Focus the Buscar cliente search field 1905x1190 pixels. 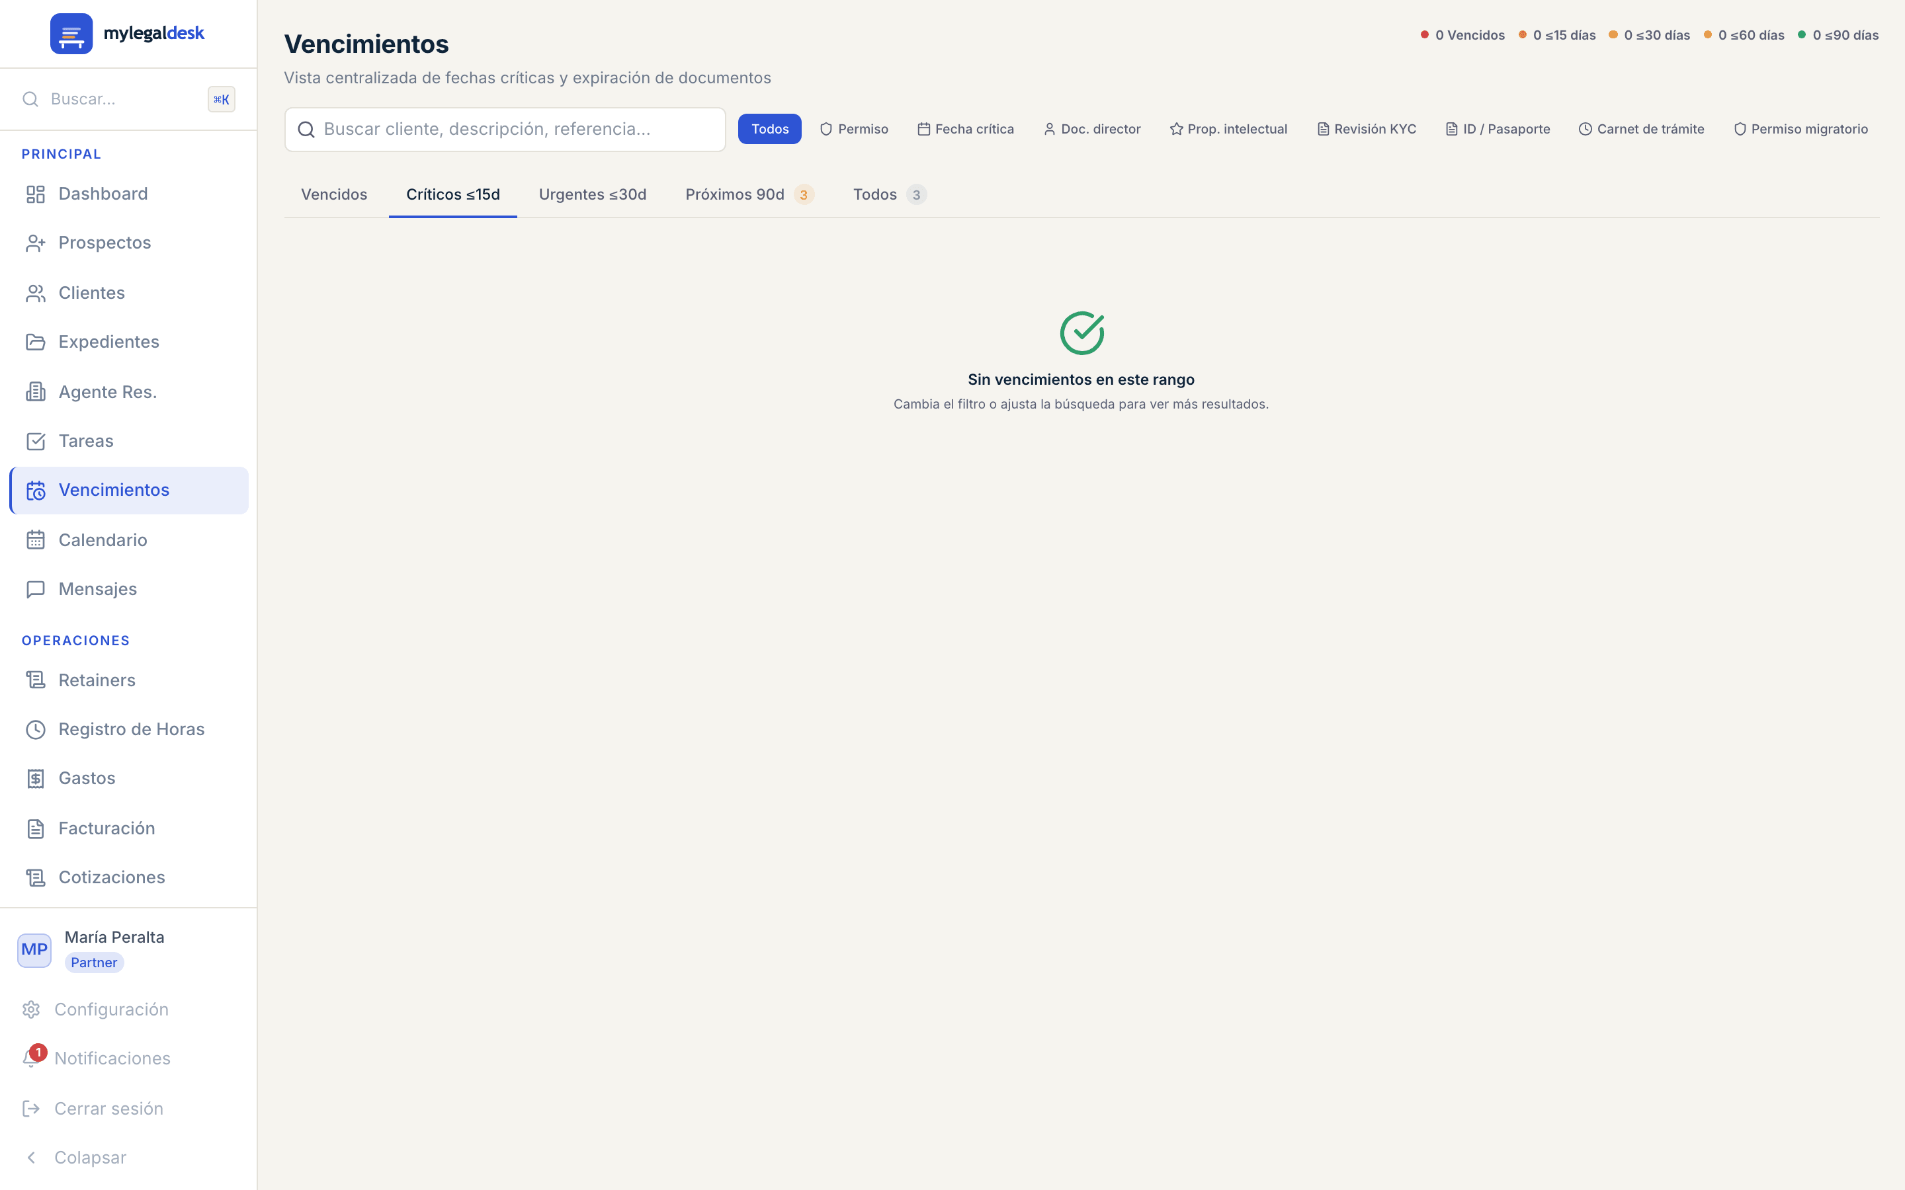tap(505, 129)
